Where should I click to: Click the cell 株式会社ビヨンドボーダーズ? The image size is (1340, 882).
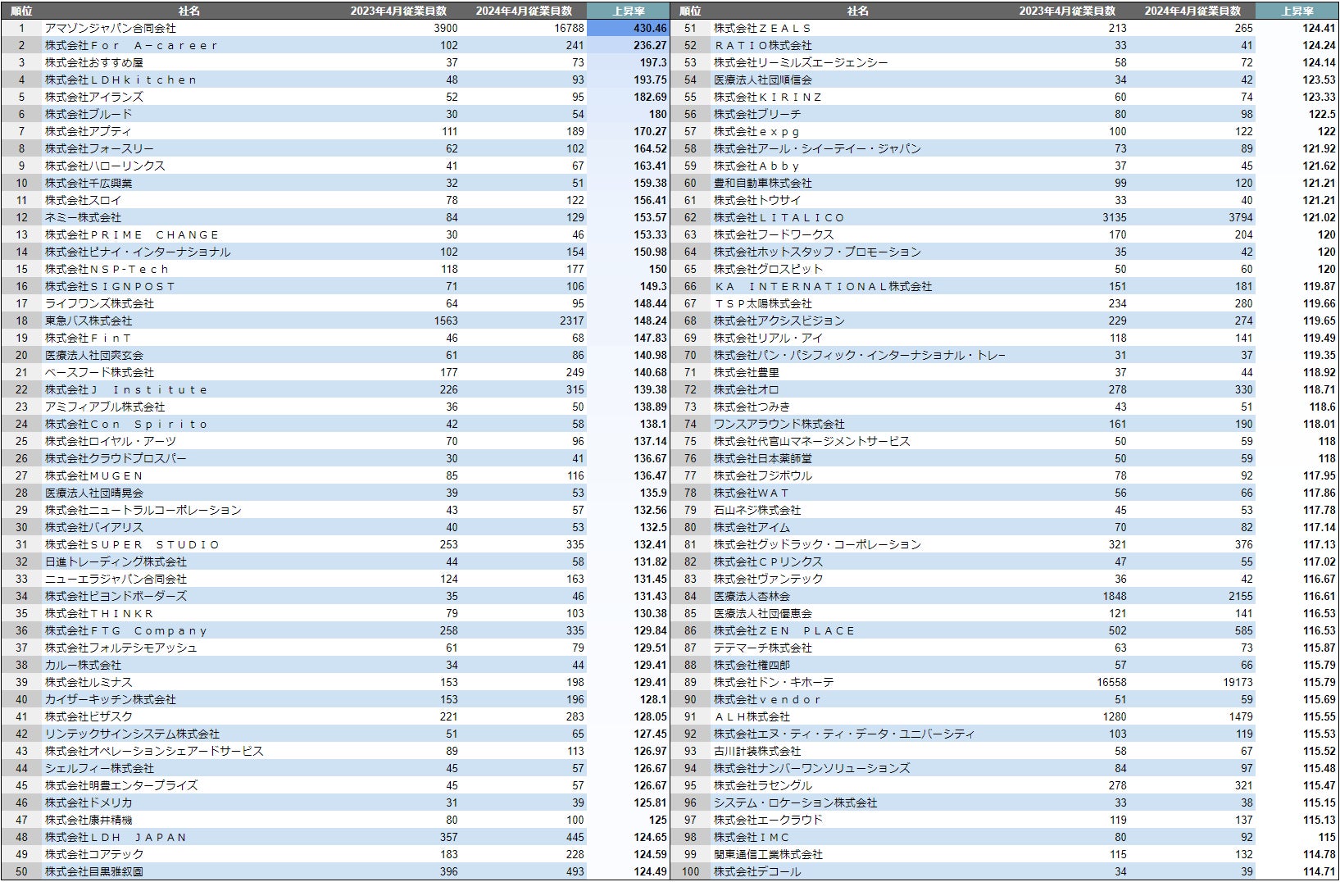click(x=116, y=596)
